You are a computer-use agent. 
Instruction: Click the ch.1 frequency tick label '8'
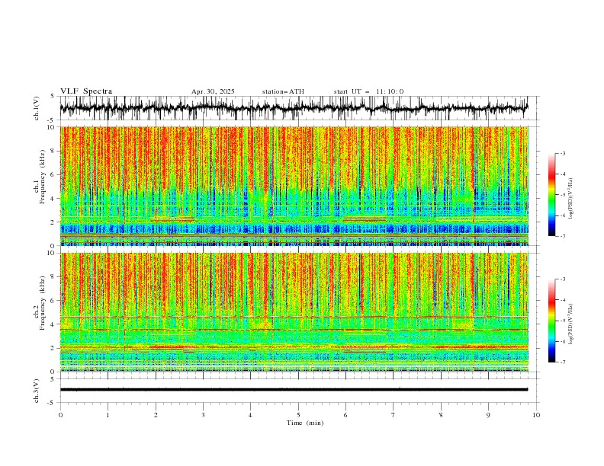point(53,151)
